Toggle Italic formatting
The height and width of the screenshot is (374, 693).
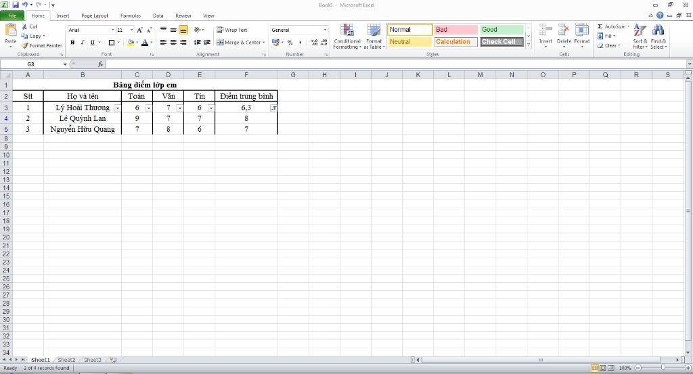point(82,43)
